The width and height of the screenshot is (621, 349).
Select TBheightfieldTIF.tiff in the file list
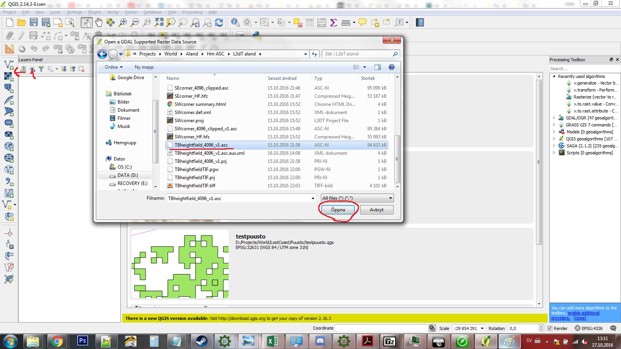[x=195, y=185]
